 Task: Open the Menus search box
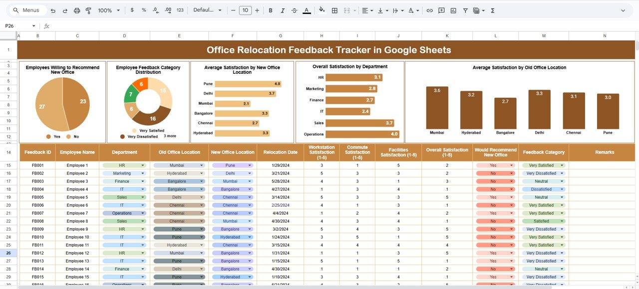(x=29, y=10)
